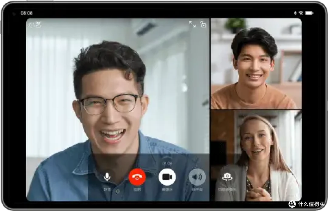Tap the Wi-Fi status icon
This screenshot has width=328, height=211.
pyautogui.click(x=301, y=13)
